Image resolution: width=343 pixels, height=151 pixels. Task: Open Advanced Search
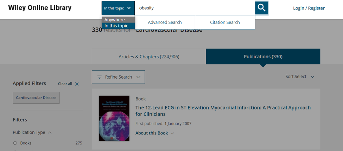[x=165, y=22]
